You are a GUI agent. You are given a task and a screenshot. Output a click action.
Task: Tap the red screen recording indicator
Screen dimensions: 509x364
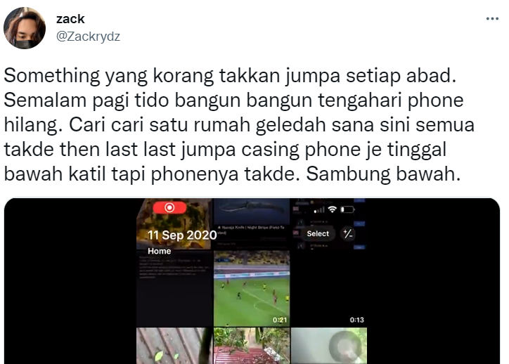pyautogui.click(x=169, y=207)
